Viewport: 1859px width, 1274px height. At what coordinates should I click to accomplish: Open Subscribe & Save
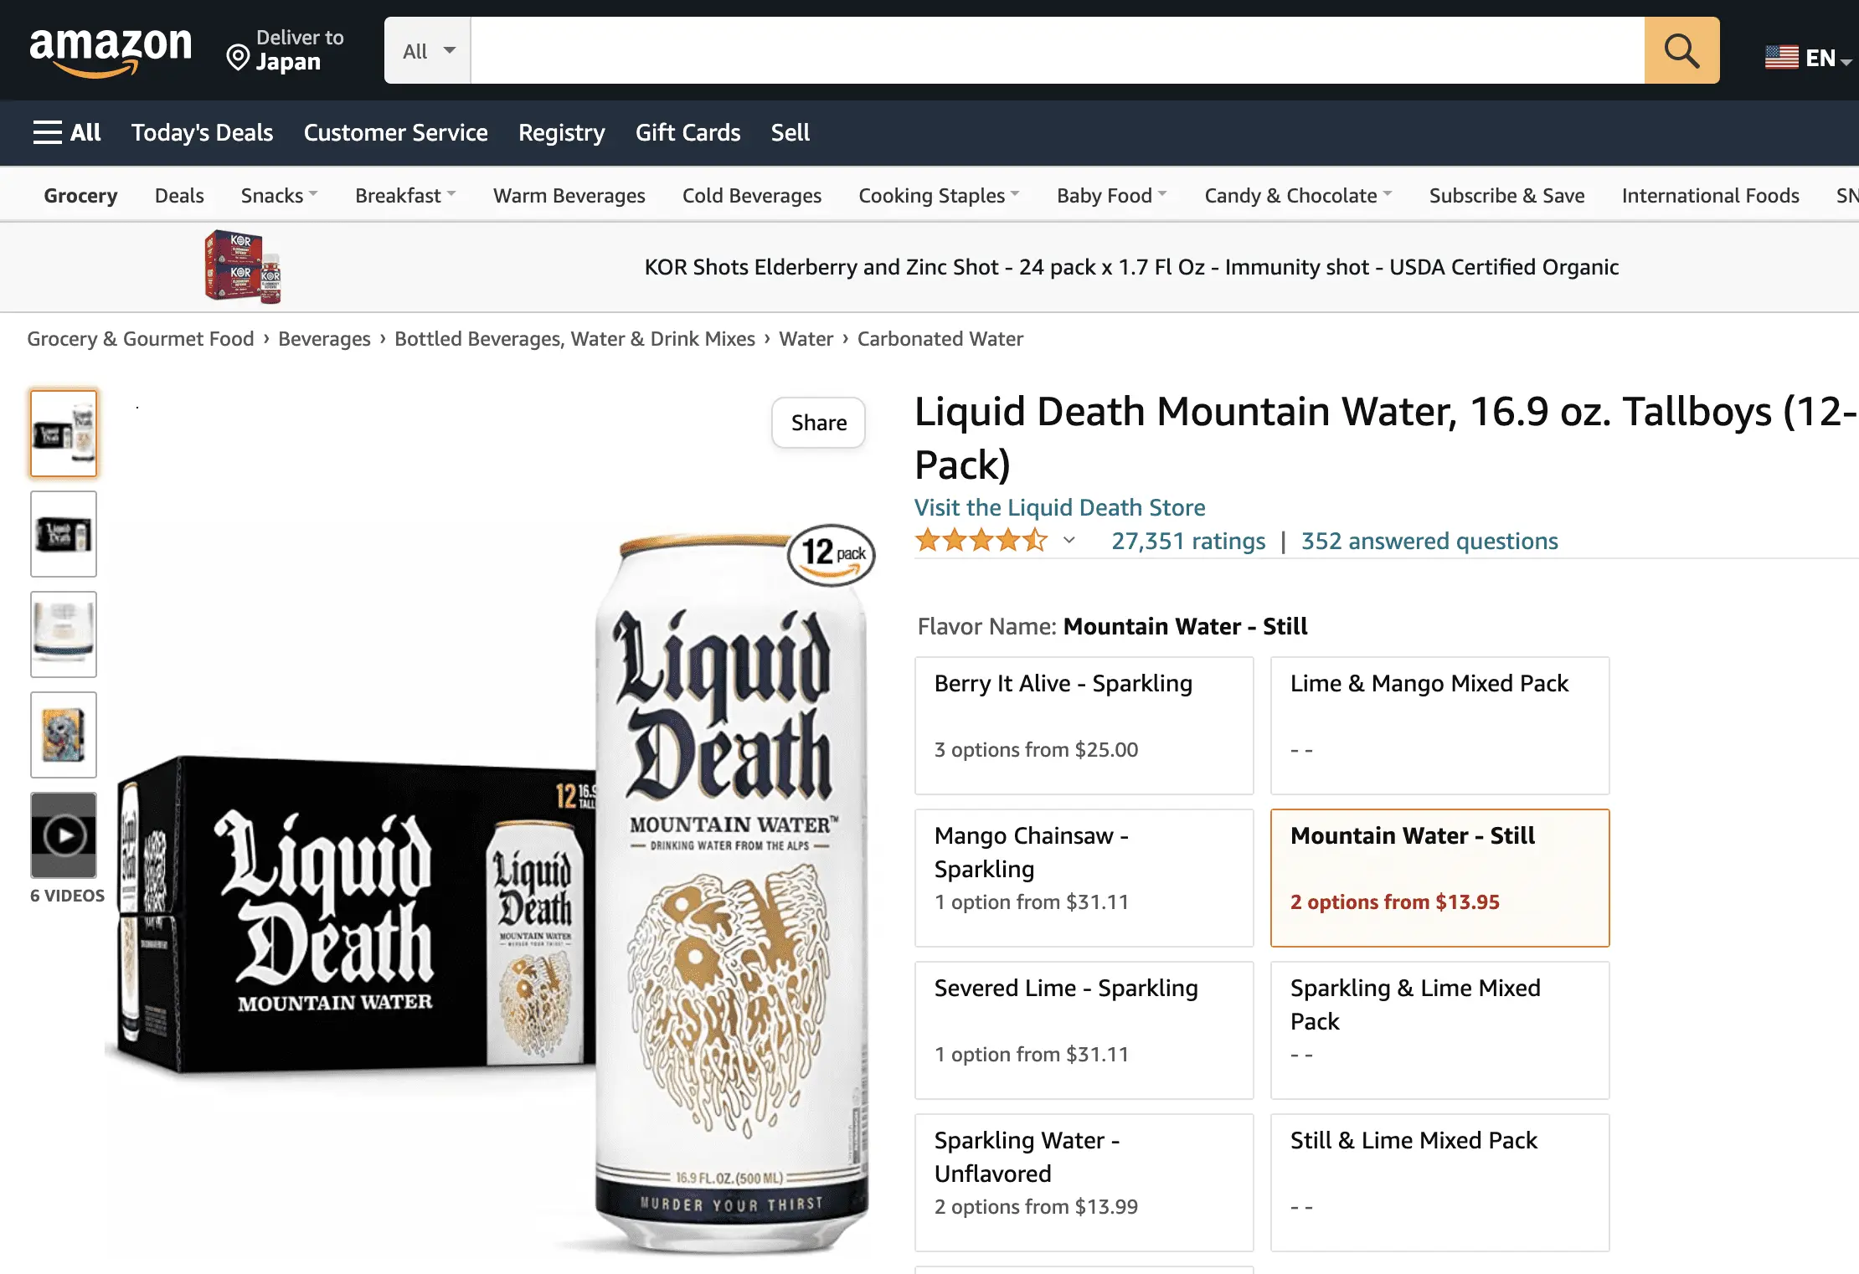pos(1506,195)
